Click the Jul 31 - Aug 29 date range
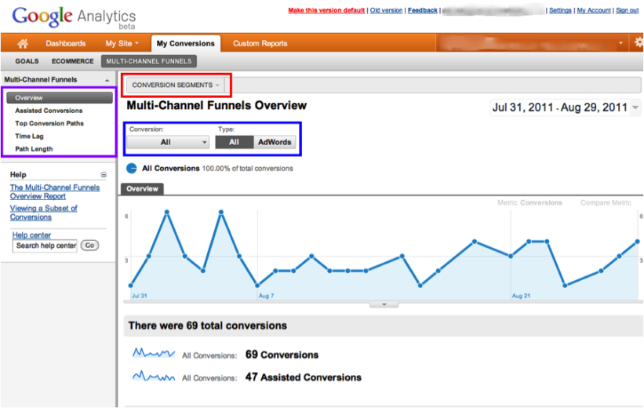 (560, 107)
